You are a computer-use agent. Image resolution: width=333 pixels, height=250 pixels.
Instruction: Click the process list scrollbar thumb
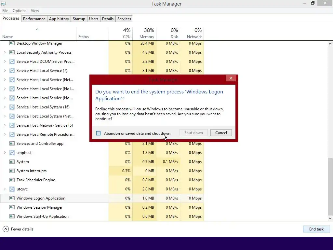(330, 187)
